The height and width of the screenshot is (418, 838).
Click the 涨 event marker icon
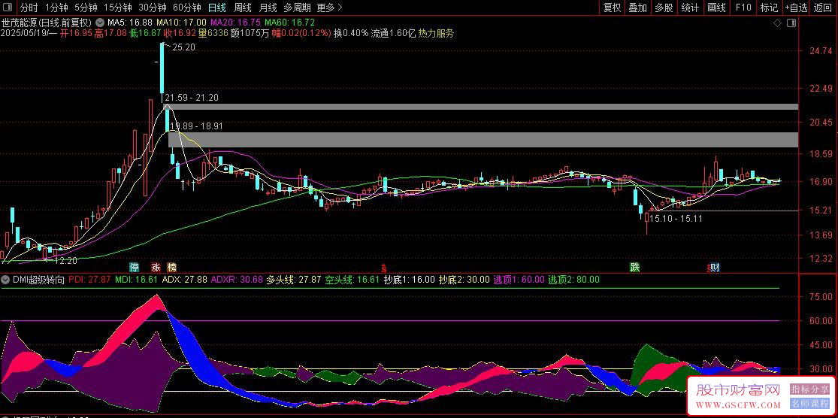tap(156, 267)
